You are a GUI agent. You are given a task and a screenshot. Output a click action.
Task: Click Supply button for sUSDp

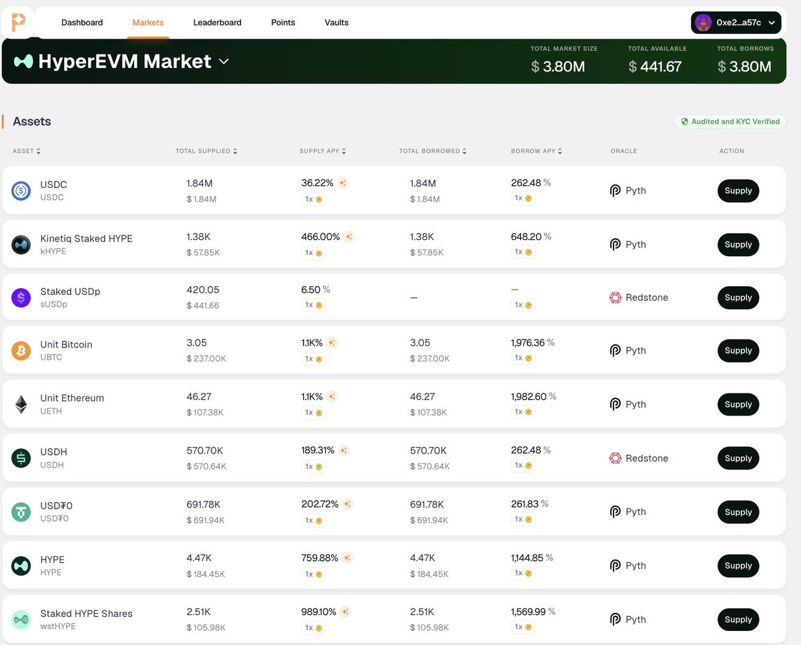[738, 297]
